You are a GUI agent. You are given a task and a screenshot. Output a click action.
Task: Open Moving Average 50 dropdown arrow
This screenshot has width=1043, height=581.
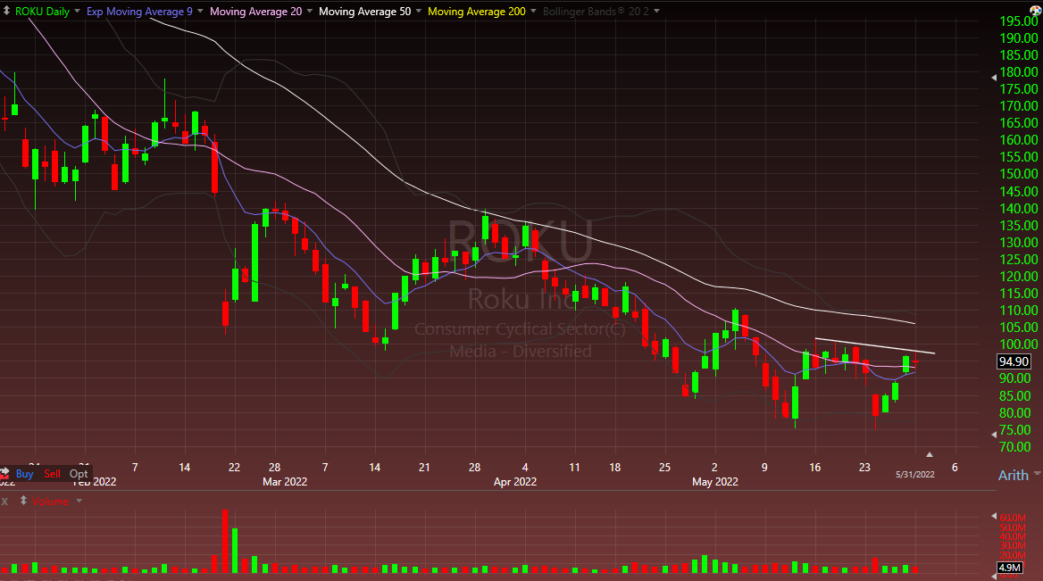coord(419,12)
